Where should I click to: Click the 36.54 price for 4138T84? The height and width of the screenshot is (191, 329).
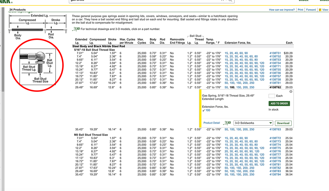pos(289,174)
